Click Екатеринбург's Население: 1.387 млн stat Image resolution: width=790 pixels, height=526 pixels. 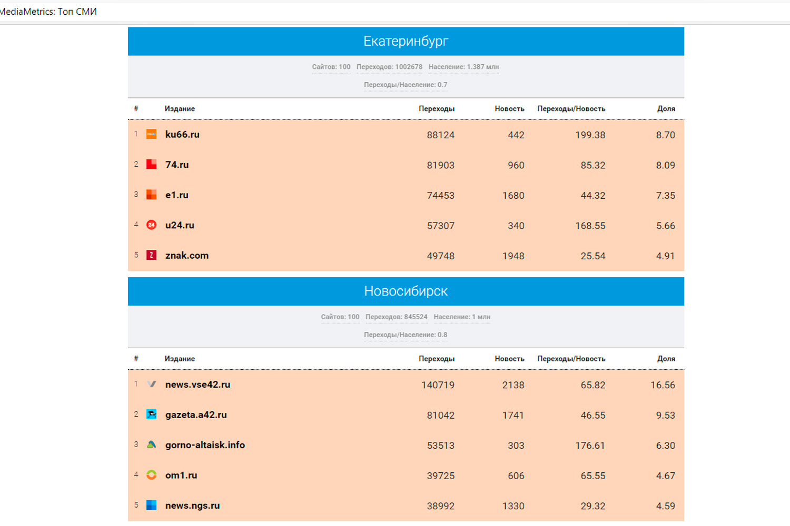pyautogui.click(x=463, y=67)
